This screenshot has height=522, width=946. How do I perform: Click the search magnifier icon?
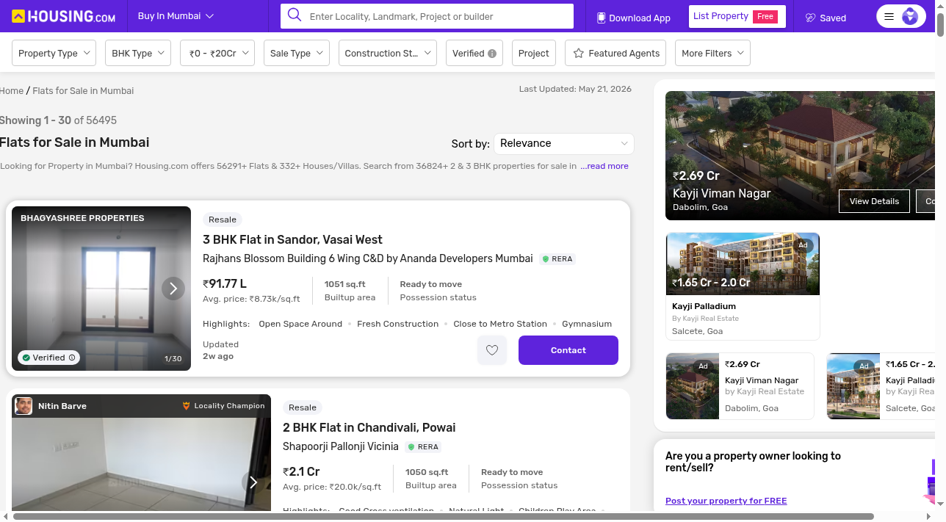(x=295, y=15)
